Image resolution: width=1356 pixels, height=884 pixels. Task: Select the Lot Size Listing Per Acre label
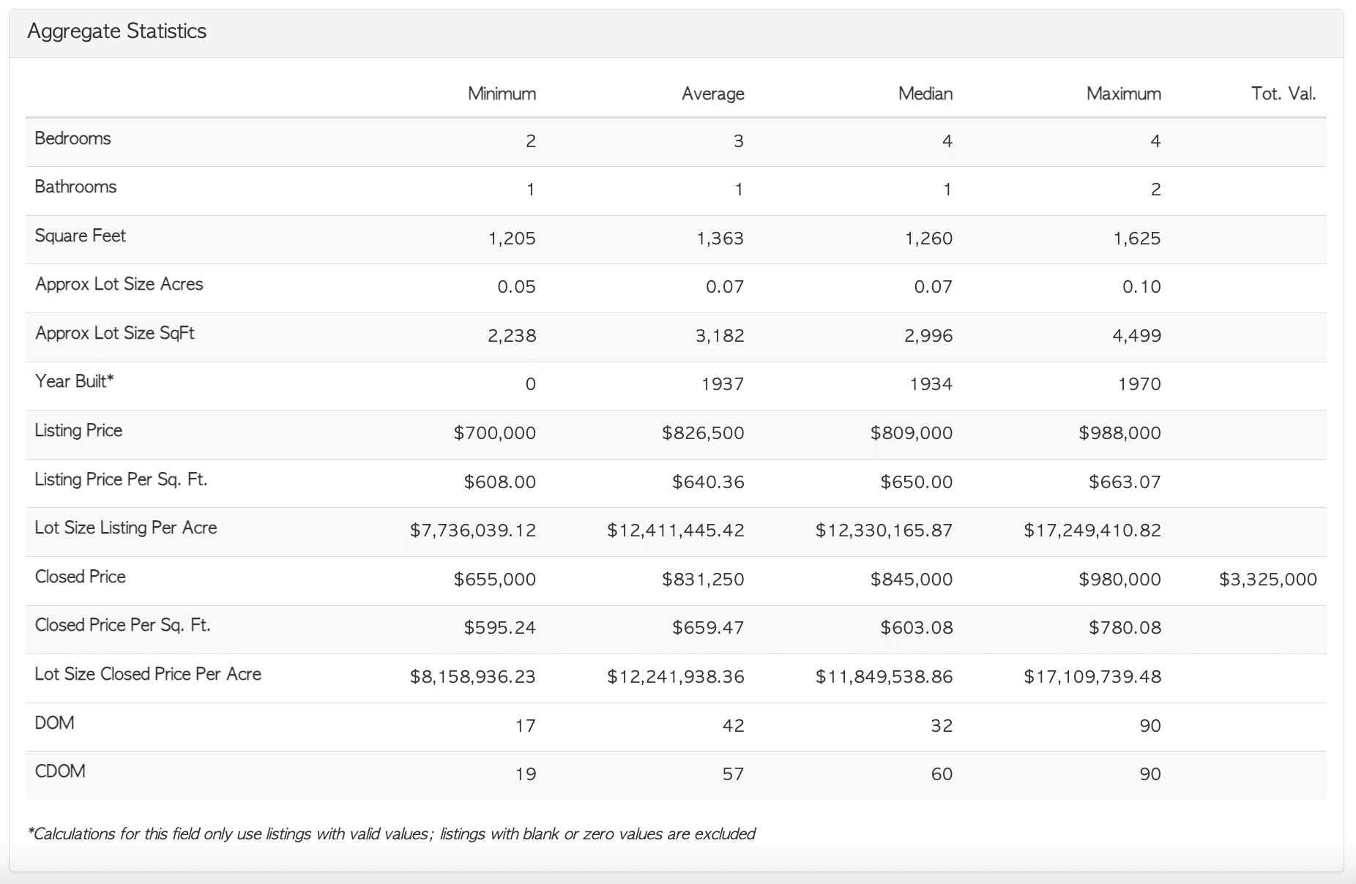[x=126, y=528]
